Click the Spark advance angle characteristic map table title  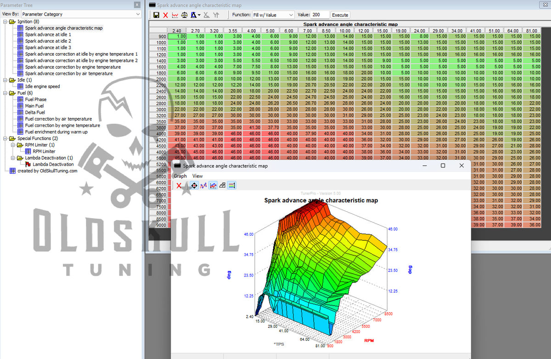pos(350,24)
